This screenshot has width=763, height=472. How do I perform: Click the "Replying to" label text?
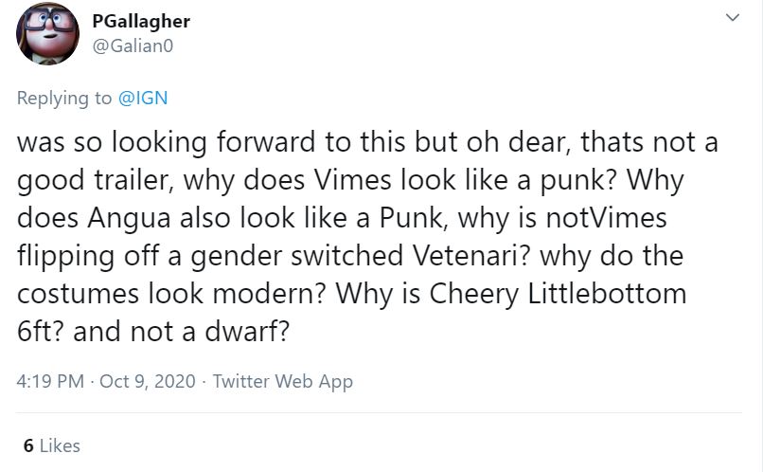(x=65, y=97)
